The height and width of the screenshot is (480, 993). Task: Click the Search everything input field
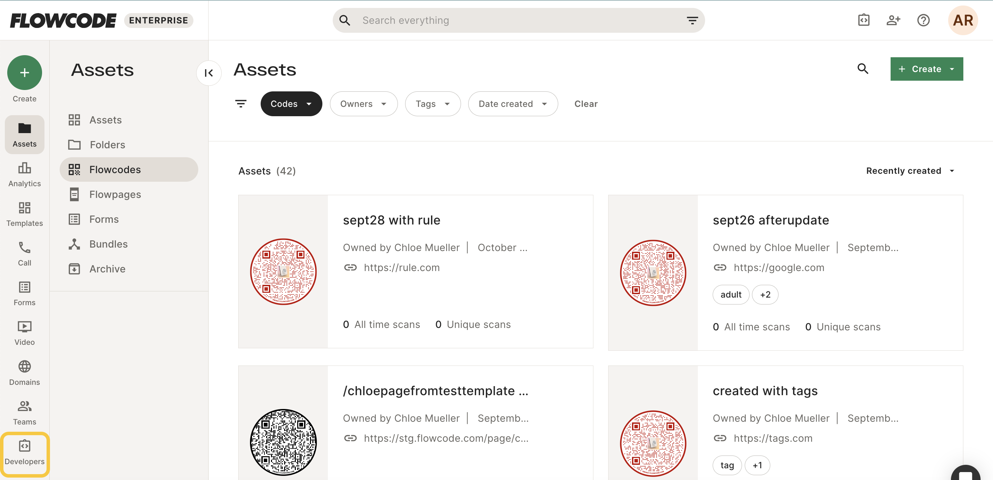(519, 20)
